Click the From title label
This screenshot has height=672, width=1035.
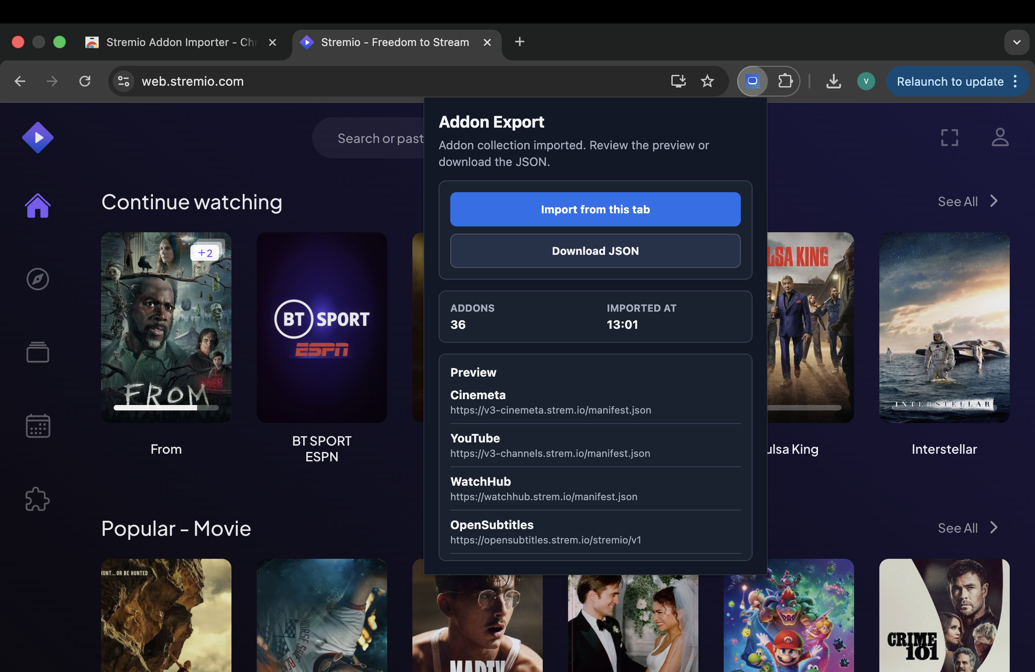click(x=166, y=449)
